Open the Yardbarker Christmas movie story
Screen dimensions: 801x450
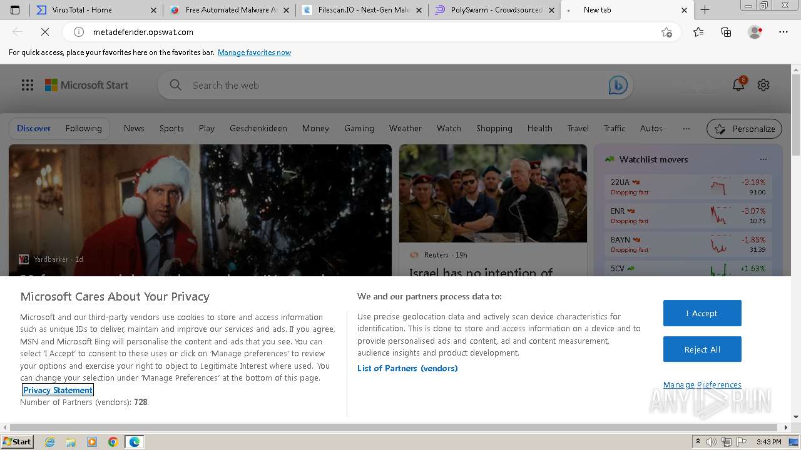click(x=200, y=210)
